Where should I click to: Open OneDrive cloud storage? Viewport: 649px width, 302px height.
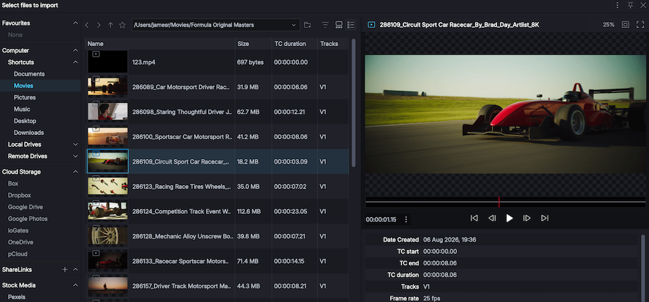coord(20,242)
